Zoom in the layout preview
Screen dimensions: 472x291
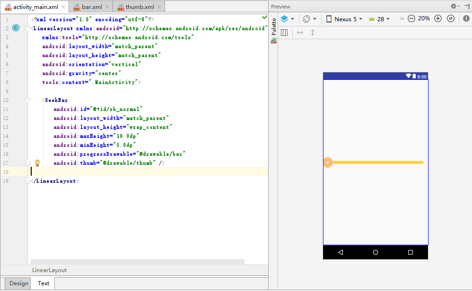click(x=438, y=18)
